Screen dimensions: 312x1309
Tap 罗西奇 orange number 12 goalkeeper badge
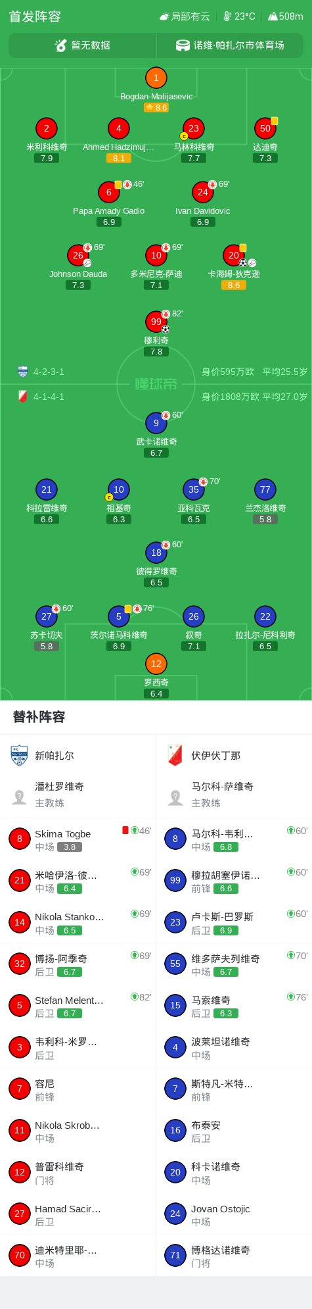(x=156, y=664)
